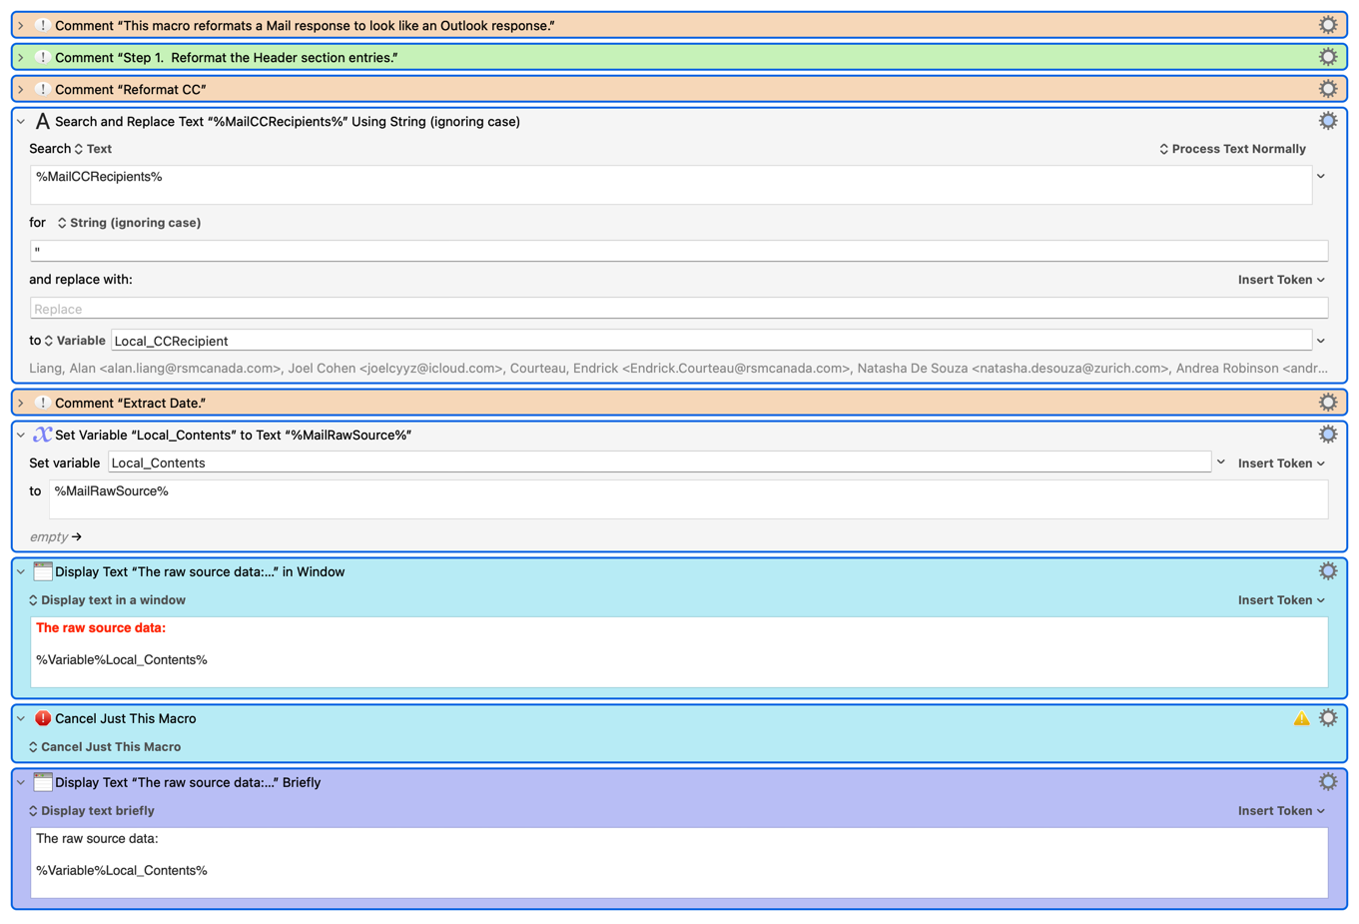Open Insert Token menu in replace section

(1281, 280)
